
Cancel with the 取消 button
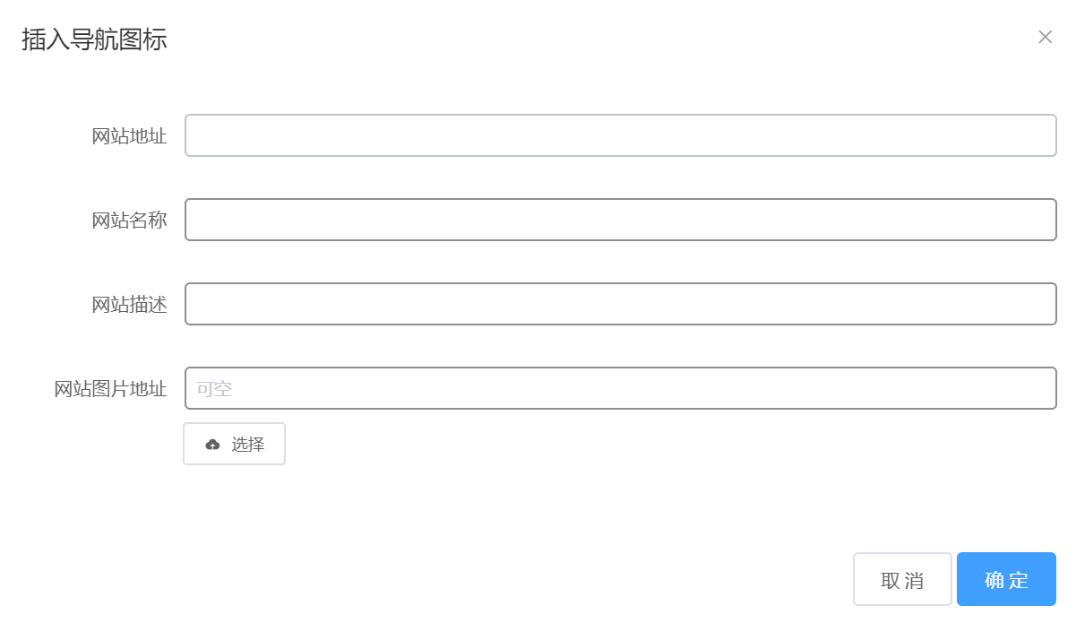coord(902,579)
